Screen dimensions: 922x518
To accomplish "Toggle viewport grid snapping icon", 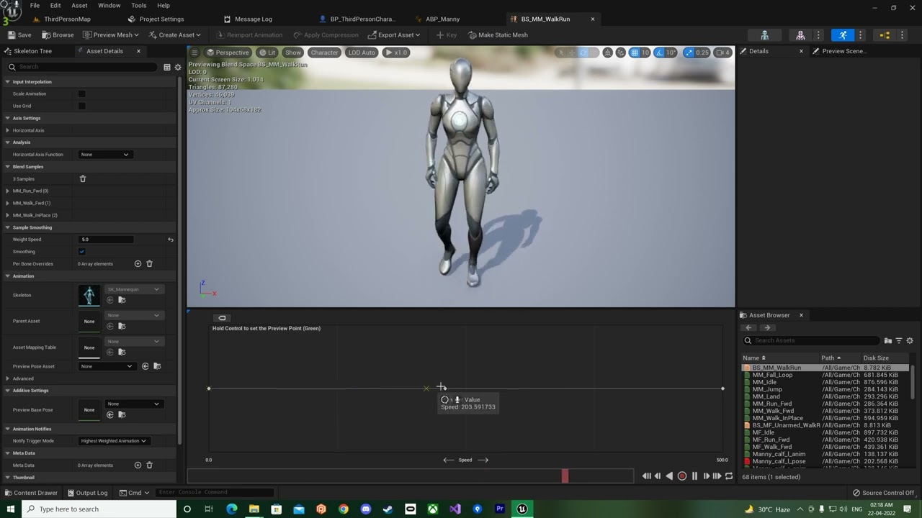I will 635,53.
